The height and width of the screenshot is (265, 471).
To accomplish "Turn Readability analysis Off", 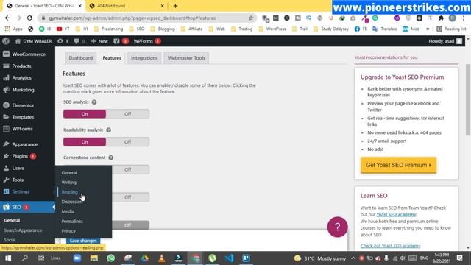I will 127,142.
